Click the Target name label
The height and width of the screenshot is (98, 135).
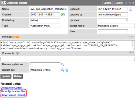pos(77,26)
